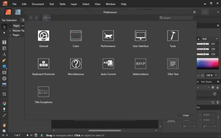Select the Rectangle shape tool
The image size is (221, 138).
[4, 67]
